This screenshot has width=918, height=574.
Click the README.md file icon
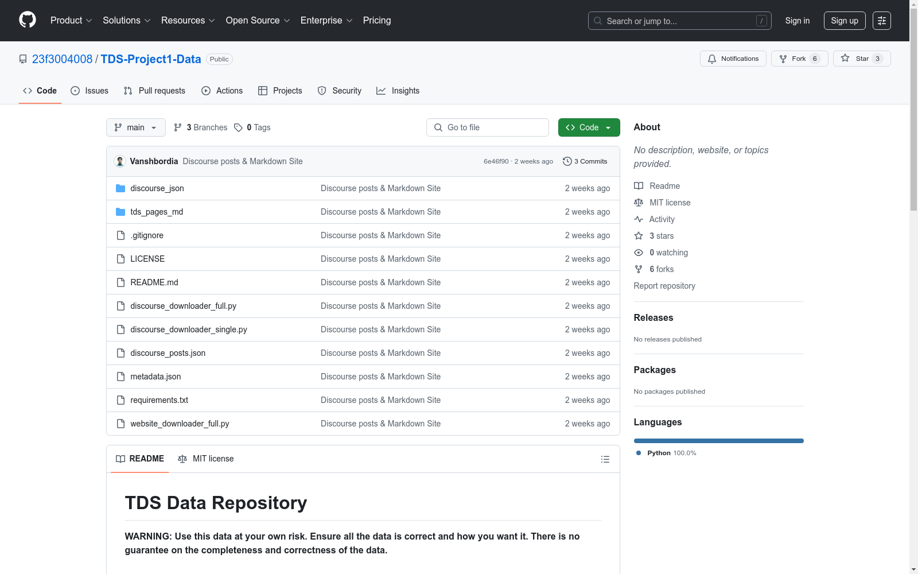coord(120,282)
